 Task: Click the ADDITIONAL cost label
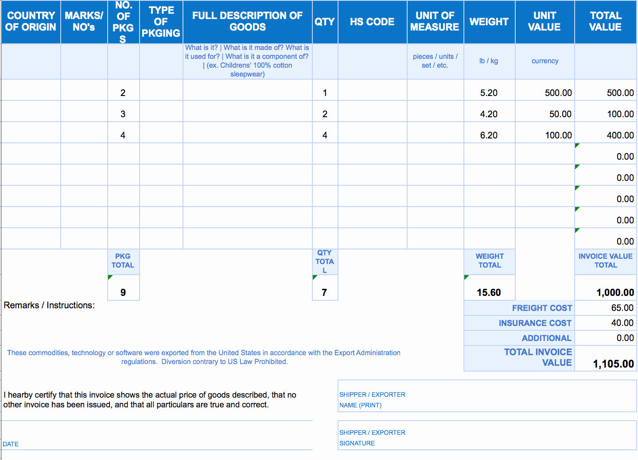[x=519, y=338]
